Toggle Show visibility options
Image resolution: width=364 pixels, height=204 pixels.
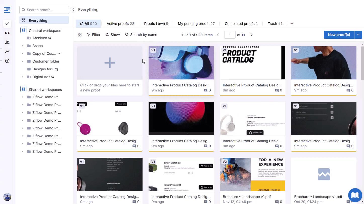coord(113,35)
